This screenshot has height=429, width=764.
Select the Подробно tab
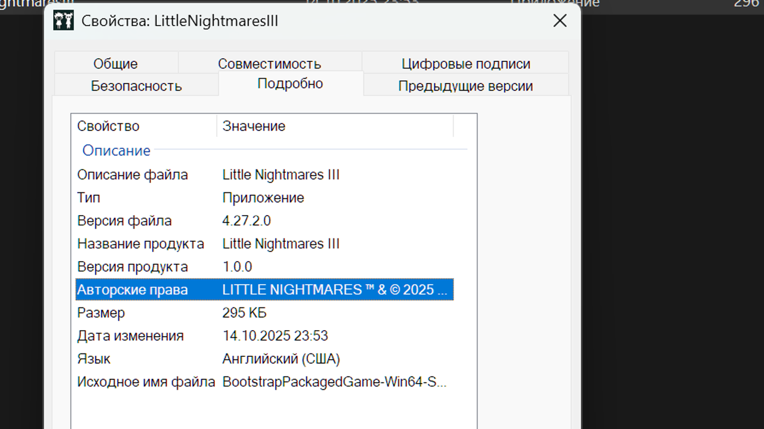point(290,83)
